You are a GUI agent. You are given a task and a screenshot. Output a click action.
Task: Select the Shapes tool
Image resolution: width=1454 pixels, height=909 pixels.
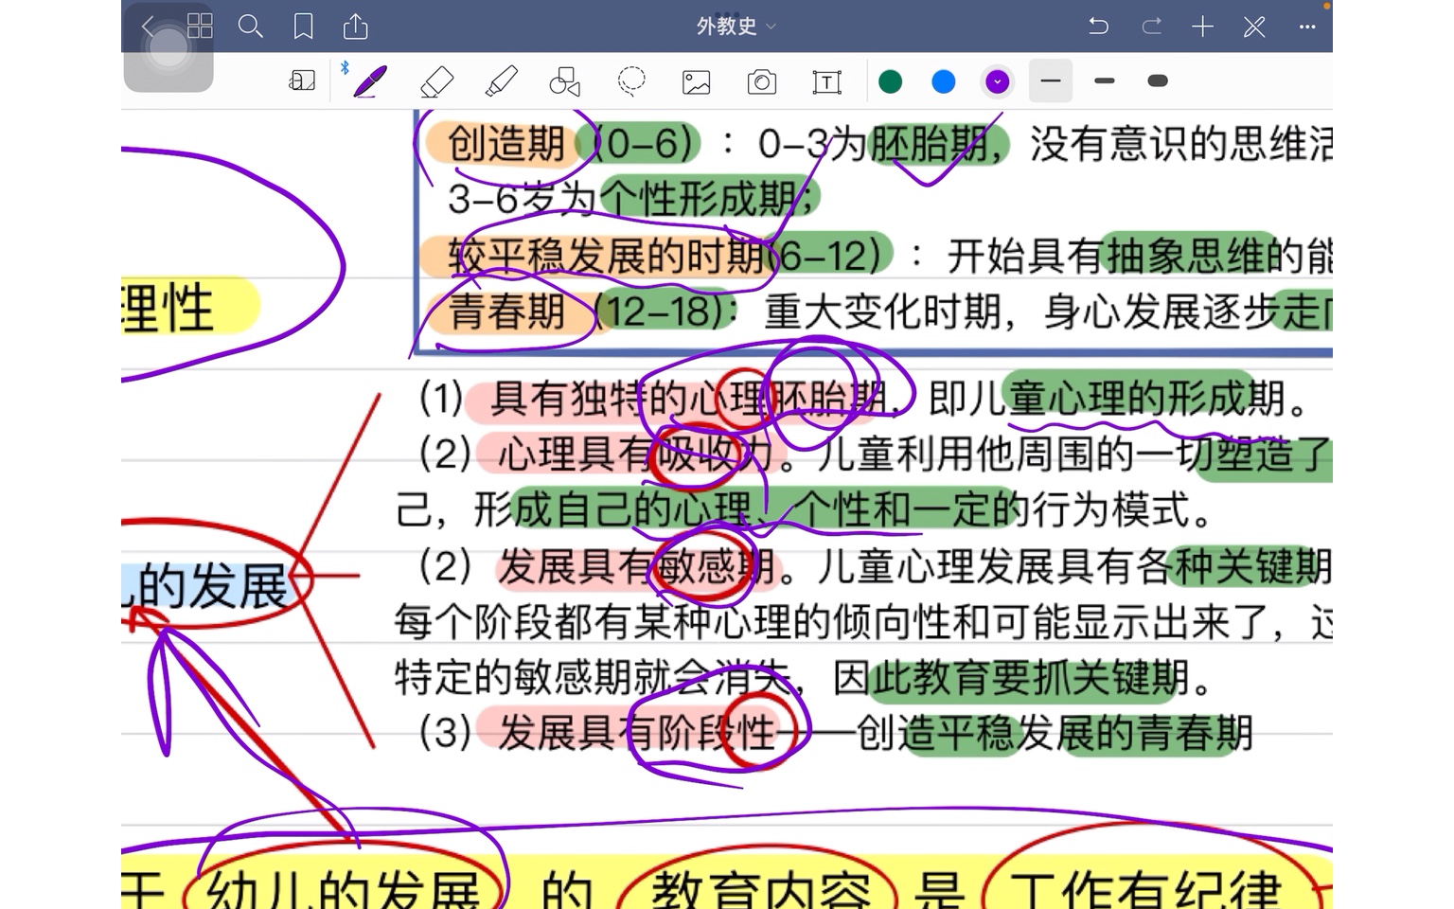tap(565, 81)
